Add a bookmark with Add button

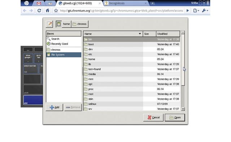click(55, 107)
